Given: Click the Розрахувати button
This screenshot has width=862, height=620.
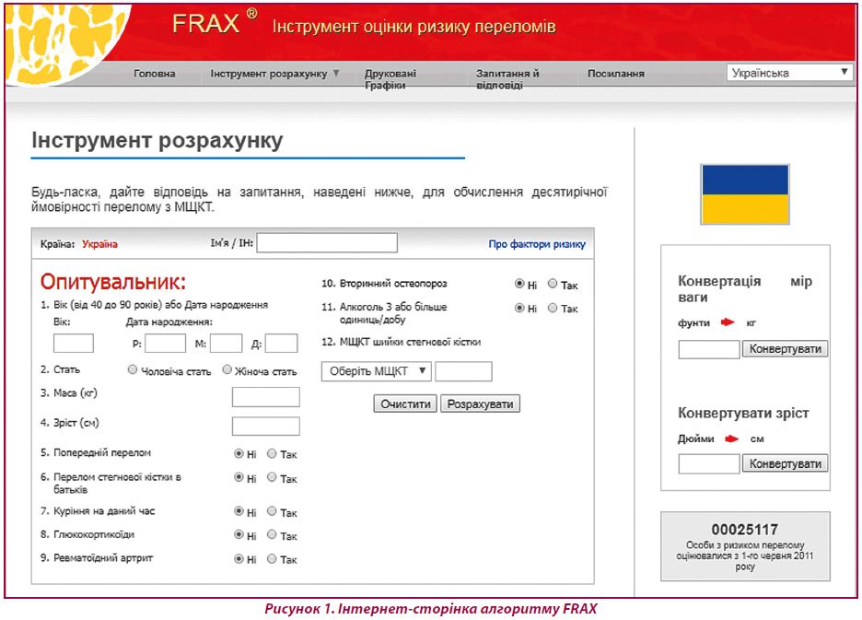Looking at the screenshot, I should coord(480,404).
